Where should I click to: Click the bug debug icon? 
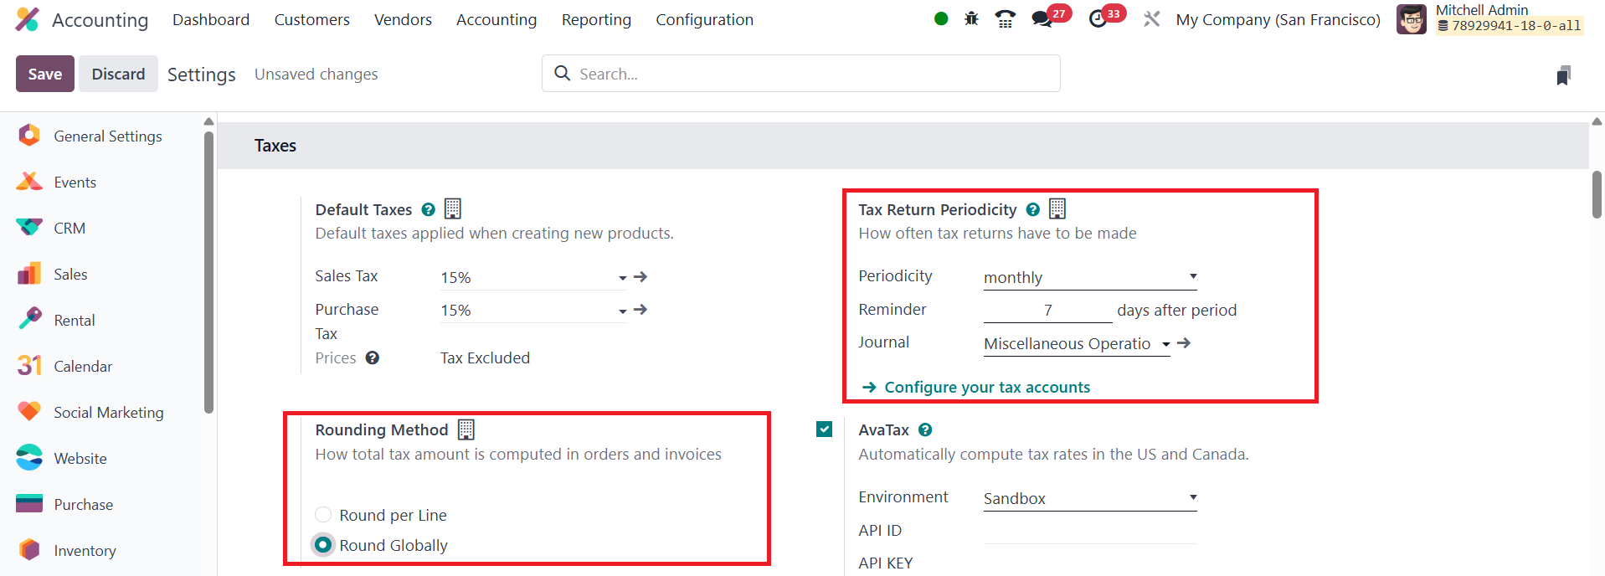pyautogui.click(x=971, y=18)
